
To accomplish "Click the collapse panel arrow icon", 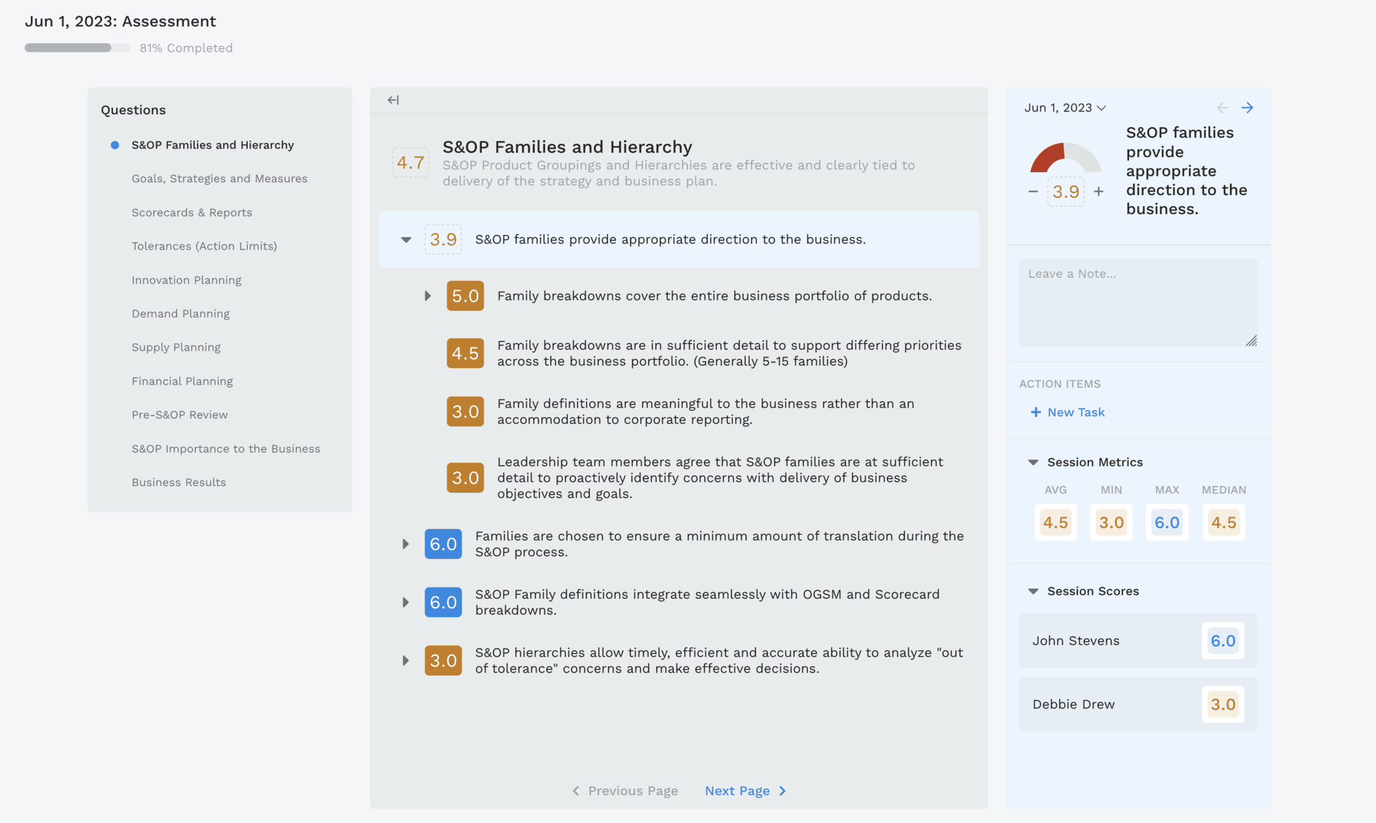I will 393,100.
